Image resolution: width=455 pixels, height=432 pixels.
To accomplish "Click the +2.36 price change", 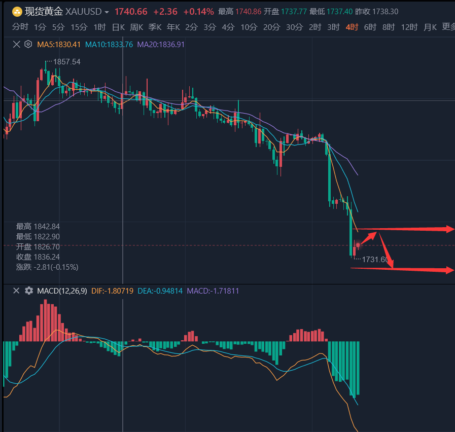I will [x=165, y=12].
